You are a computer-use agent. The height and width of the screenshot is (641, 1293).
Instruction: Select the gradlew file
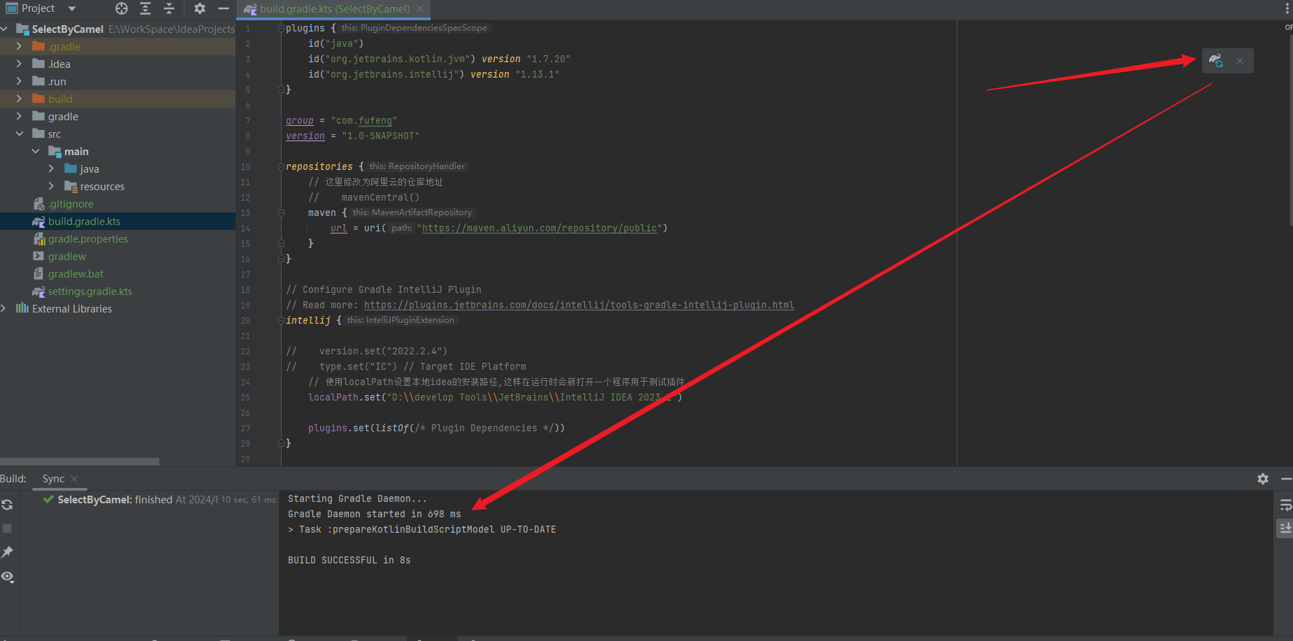coord(67,256)
